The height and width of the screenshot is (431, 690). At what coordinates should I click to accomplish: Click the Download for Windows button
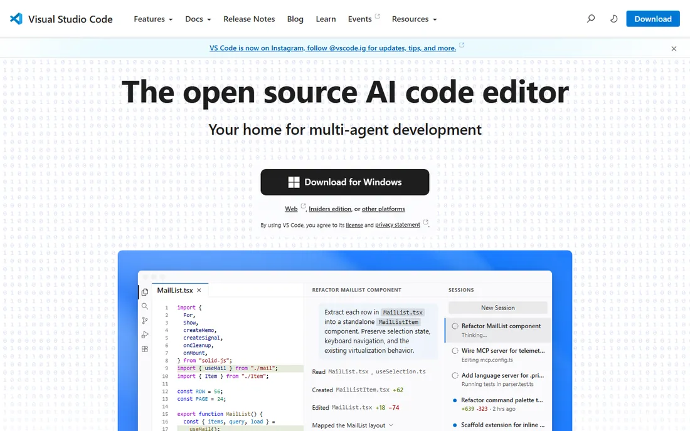[x=344, y=182]
